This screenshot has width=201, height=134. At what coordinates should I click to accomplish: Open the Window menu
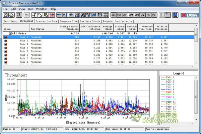pyautogui.click(x=41, y=9)
